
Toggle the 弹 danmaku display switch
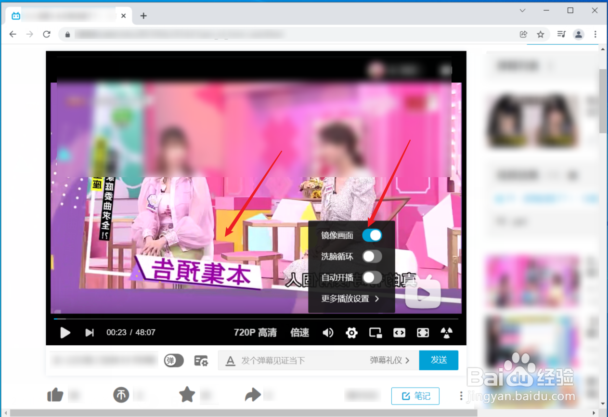(x=174, y=360)
